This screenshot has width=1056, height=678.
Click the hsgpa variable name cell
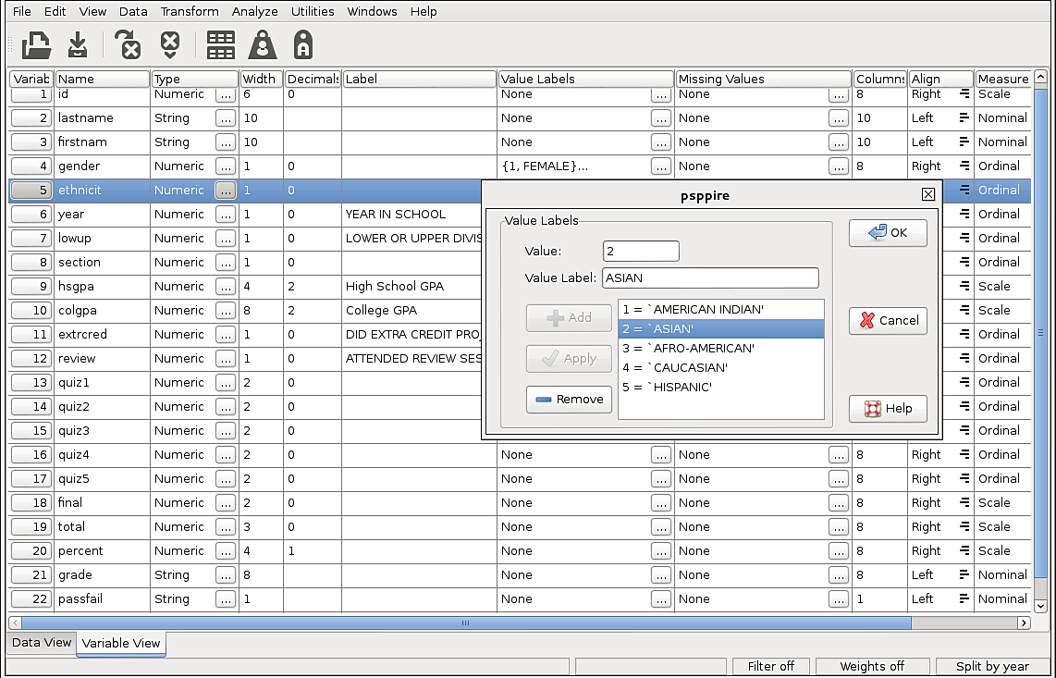(x=103, y=287)
